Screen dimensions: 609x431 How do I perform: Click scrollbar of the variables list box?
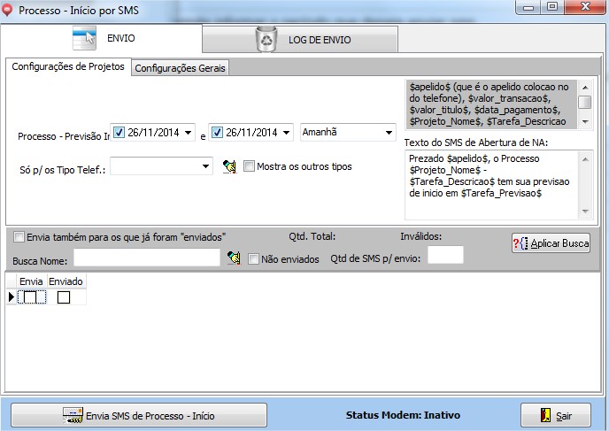[584, 102]
